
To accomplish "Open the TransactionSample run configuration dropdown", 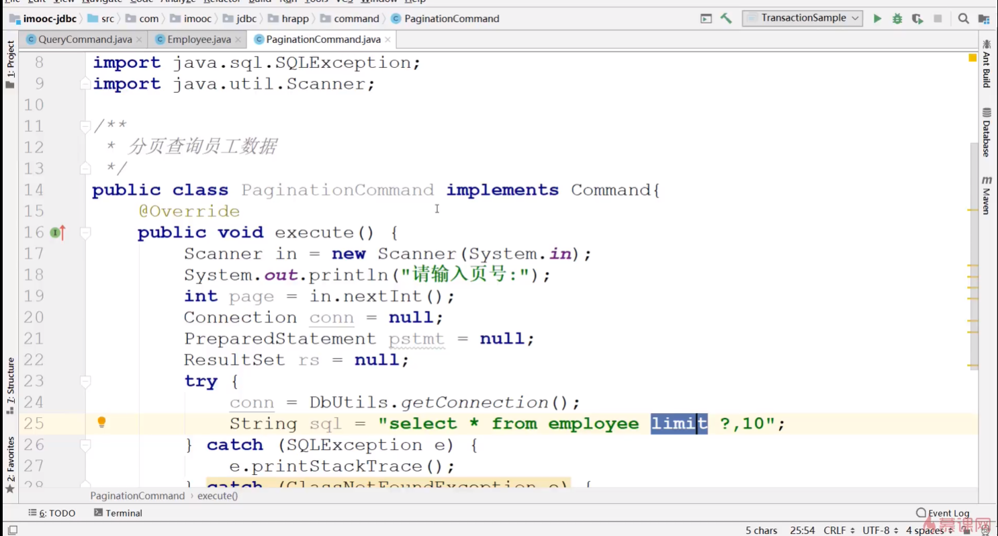I will pyautogui.click(x=803, y=18).
